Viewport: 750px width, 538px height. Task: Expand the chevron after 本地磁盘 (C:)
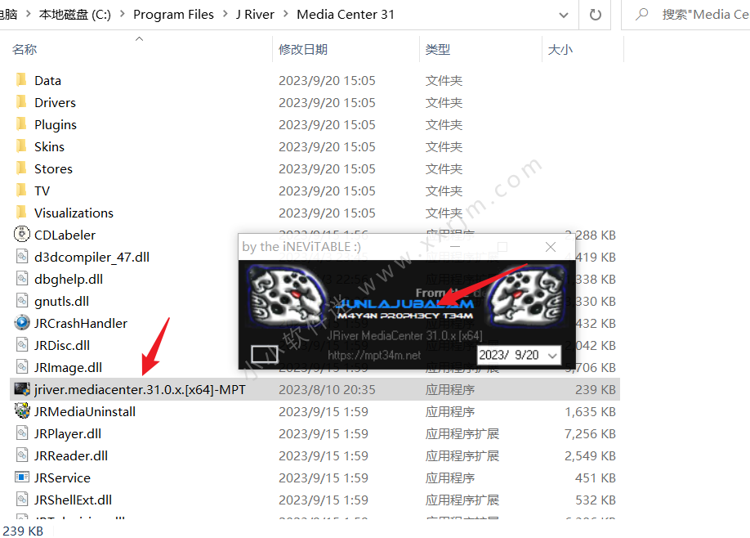point(122,15)
